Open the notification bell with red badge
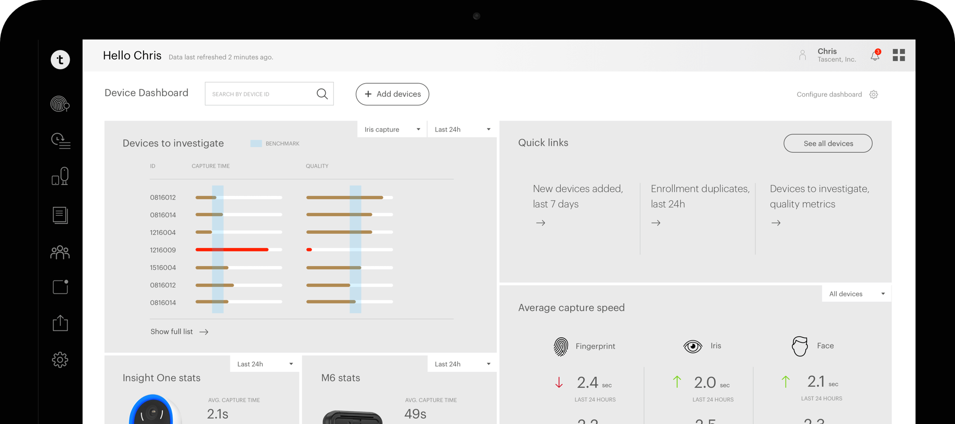The width and height of the screenshot is (955, 424). tap(875, 56)
